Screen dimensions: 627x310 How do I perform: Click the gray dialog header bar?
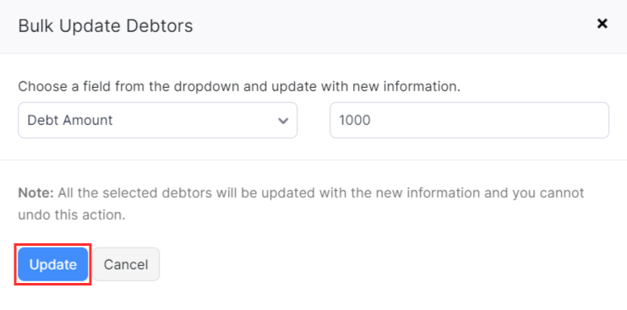tap(313, 26)
